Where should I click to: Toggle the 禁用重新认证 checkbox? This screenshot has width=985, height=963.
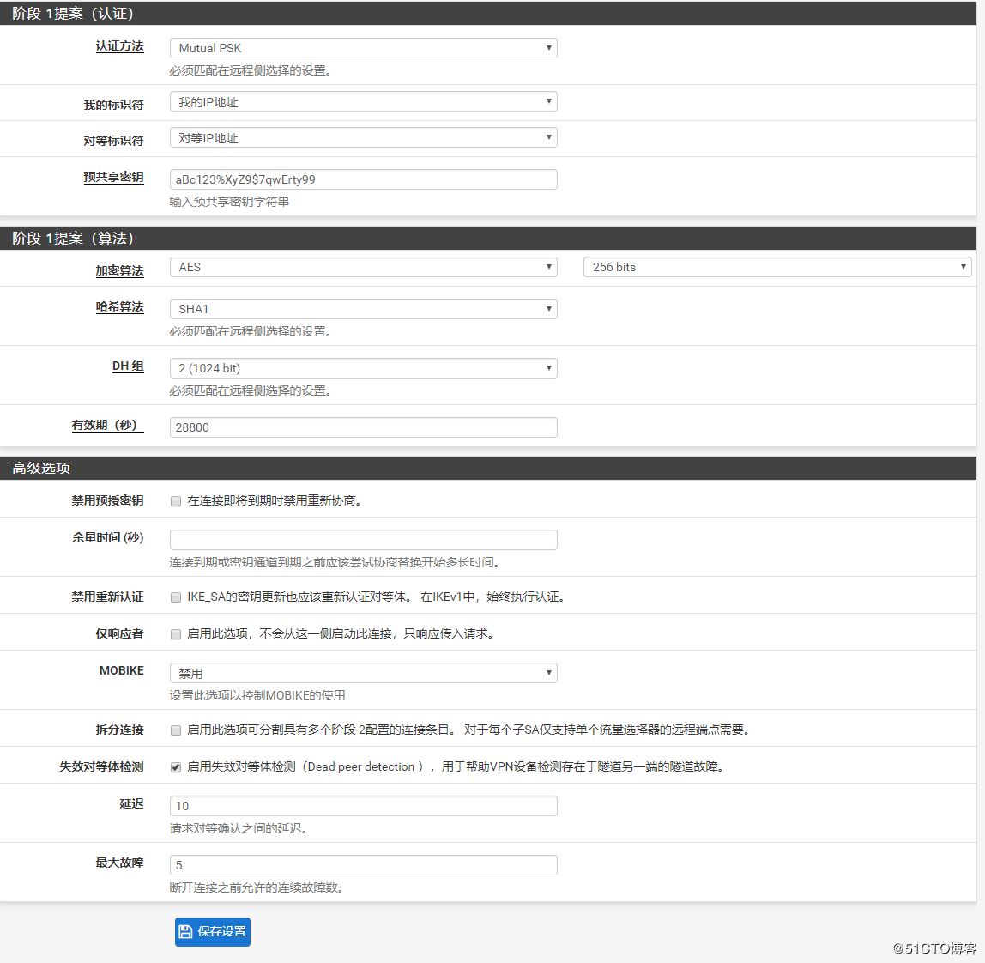176,597
